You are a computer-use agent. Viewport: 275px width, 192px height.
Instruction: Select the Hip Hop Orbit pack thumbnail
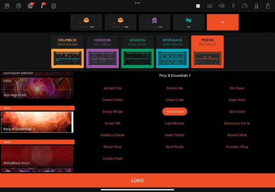37,88
